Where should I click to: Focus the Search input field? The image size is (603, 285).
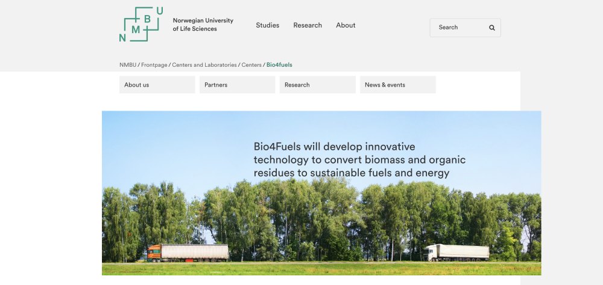pyautogui.click(x=458, y=28)
